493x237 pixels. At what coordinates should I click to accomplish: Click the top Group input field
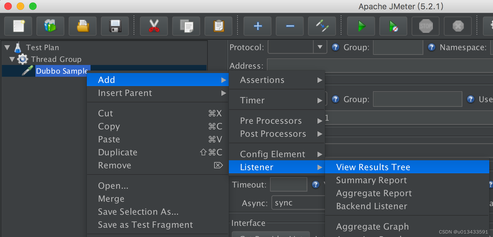(398, 47)
